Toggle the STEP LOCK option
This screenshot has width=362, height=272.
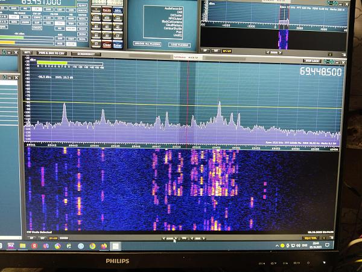311,61
